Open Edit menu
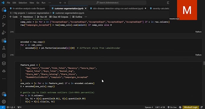The image size is (205, 109). [x=14, y=3]
